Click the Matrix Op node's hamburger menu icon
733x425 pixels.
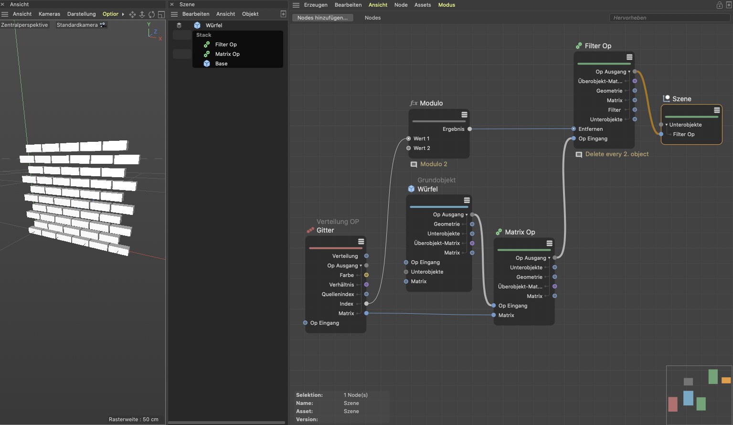549,244
